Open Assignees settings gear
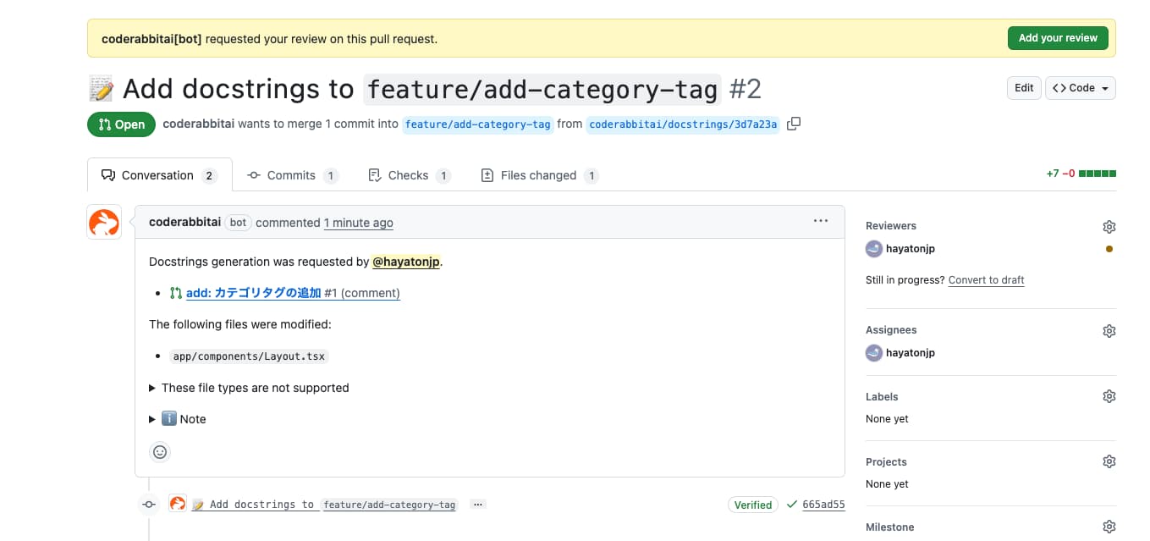The height and width of the screenshot is (541, 1150). (x=1109, y=331)
